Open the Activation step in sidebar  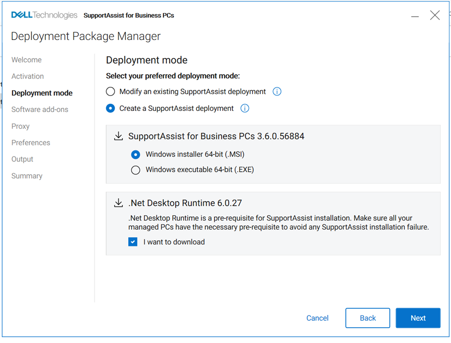tap(27, 76)
